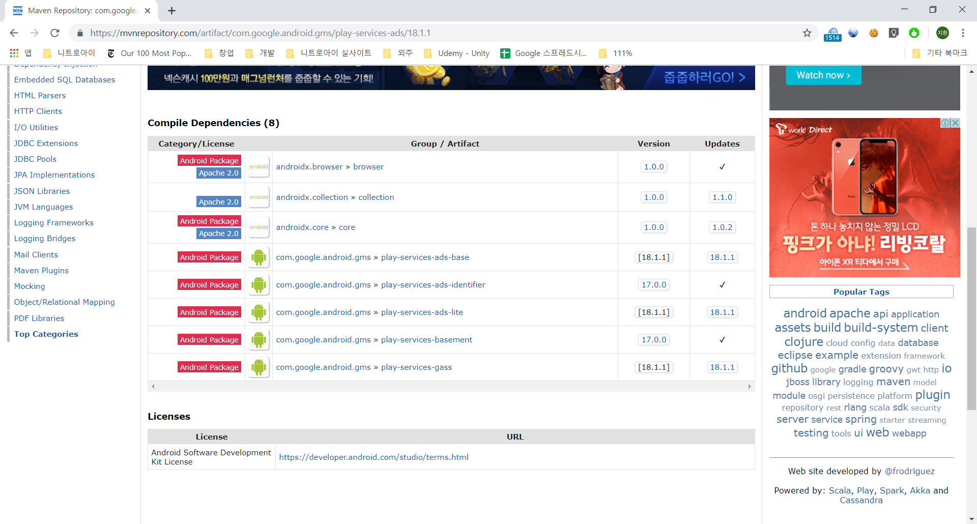Open the Chrome menu with three dots
Screen dimensions: 977x524
point(963,33)
